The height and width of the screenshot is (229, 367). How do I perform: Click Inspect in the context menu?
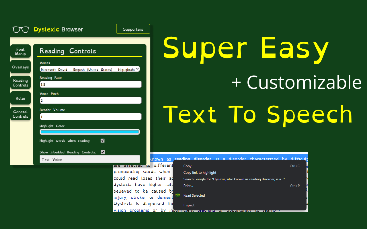(189, 205)
